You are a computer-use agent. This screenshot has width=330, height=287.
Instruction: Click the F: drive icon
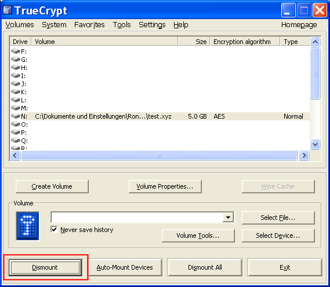click(x=16, y=51)
